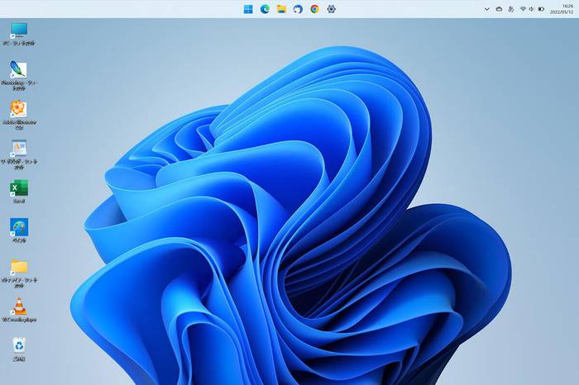Open Wi-Fi network tray icon
The height and width of the screenshot is (385, 579).
pyautogui.click(x=523, y=9)
